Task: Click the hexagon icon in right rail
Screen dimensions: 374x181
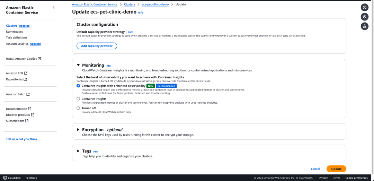Action: point(364,17)
